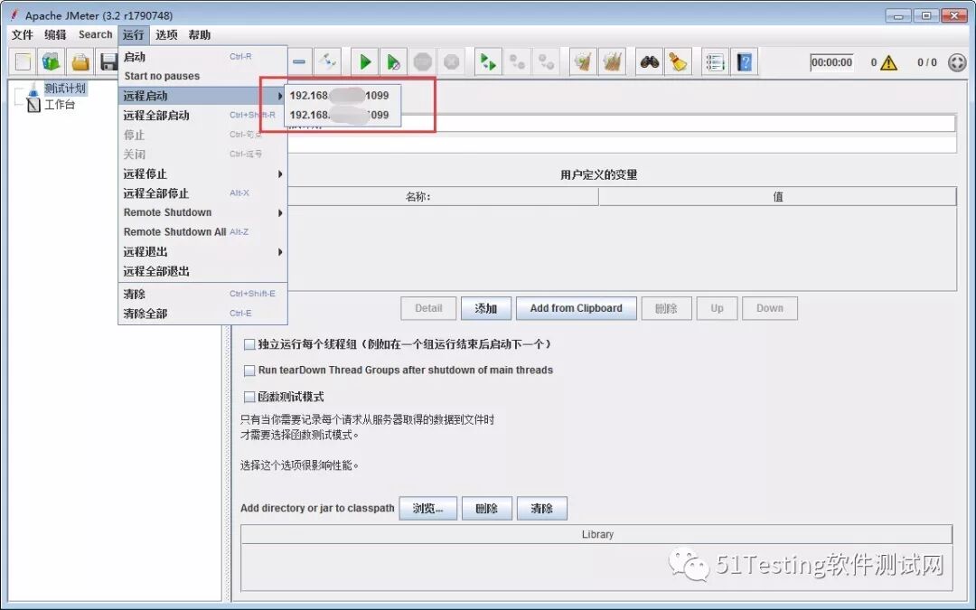
Task: Click the 添加 button
Action: pos(486,308)
